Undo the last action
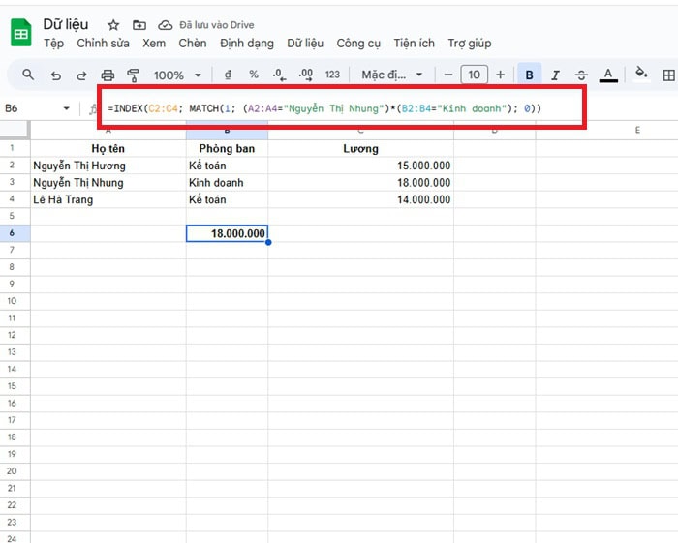678x543 pixels. 55,75
